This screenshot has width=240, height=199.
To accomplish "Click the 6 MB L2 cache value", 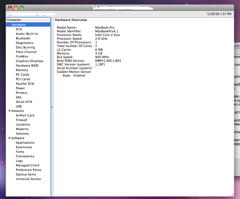I will point(99,50).
